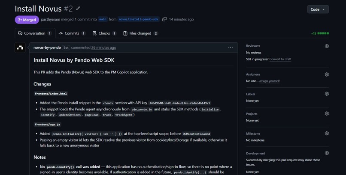This screenshot has height=175, width=346.
Task: Click the Install Novus #2 page title
Action: pos(44,9)
